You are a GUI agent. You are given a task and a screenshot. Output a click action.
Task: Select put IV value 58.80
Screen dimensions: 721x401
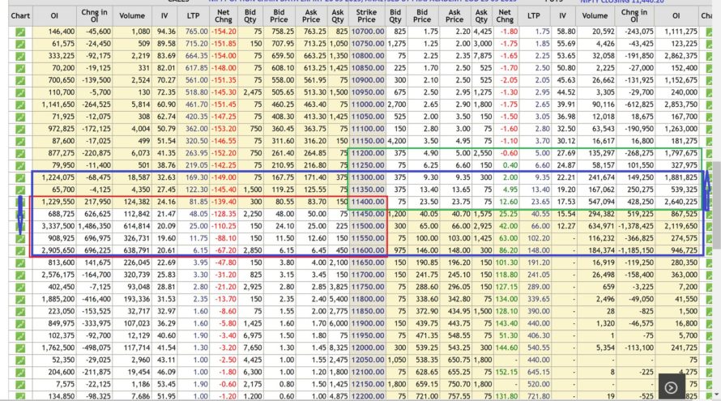tap(566, 32)
